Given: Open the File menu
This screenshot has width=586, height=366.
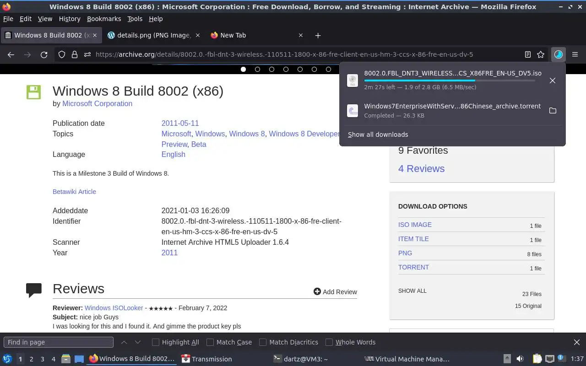Looking at the screenshot, I should (8, 19).
